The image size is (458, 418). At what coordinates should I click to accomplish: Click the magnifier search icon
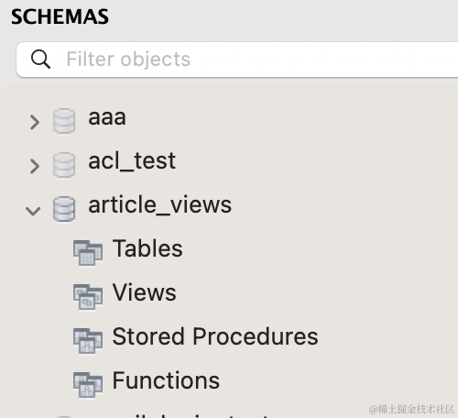coord(40,59)
